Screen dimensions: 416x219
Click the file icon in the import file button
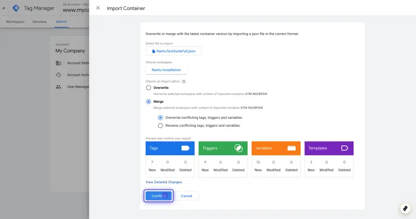(x=153, y=51)
